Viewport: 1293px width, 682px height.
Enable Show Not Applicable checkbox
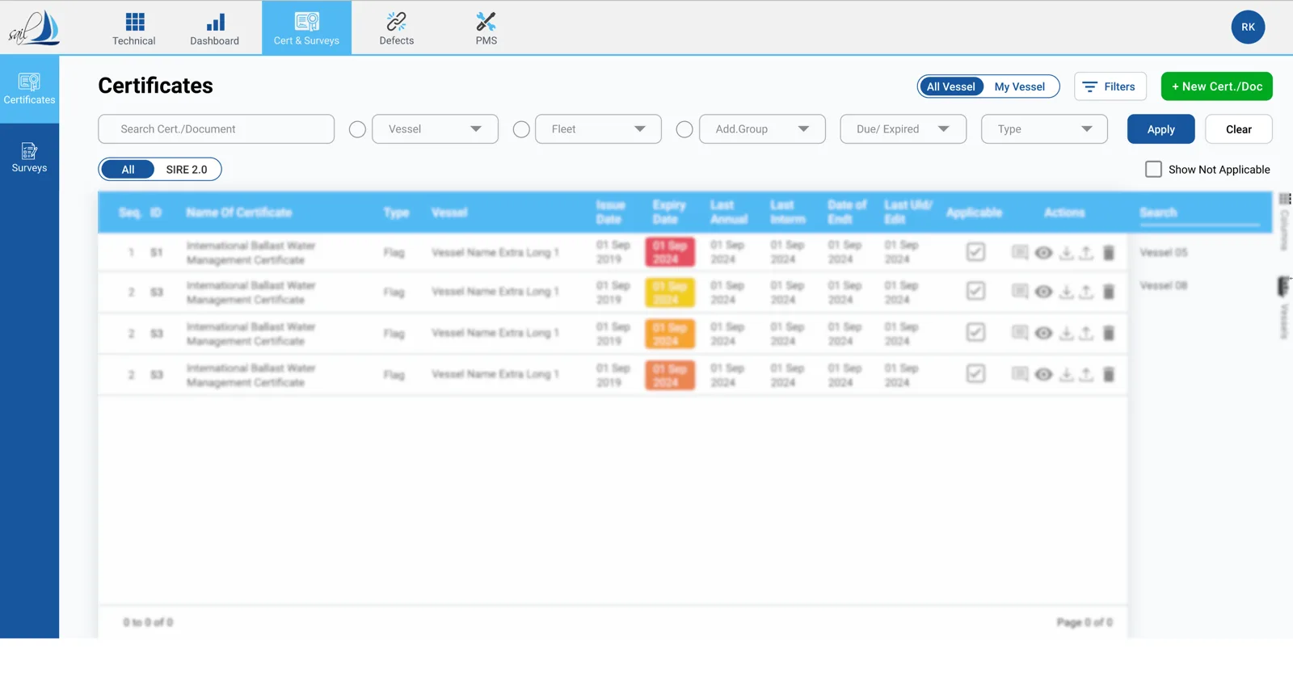(1154, 169)
